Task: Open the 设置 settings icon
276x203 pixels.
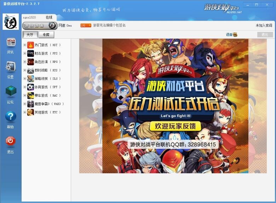Action: point(11,67)
